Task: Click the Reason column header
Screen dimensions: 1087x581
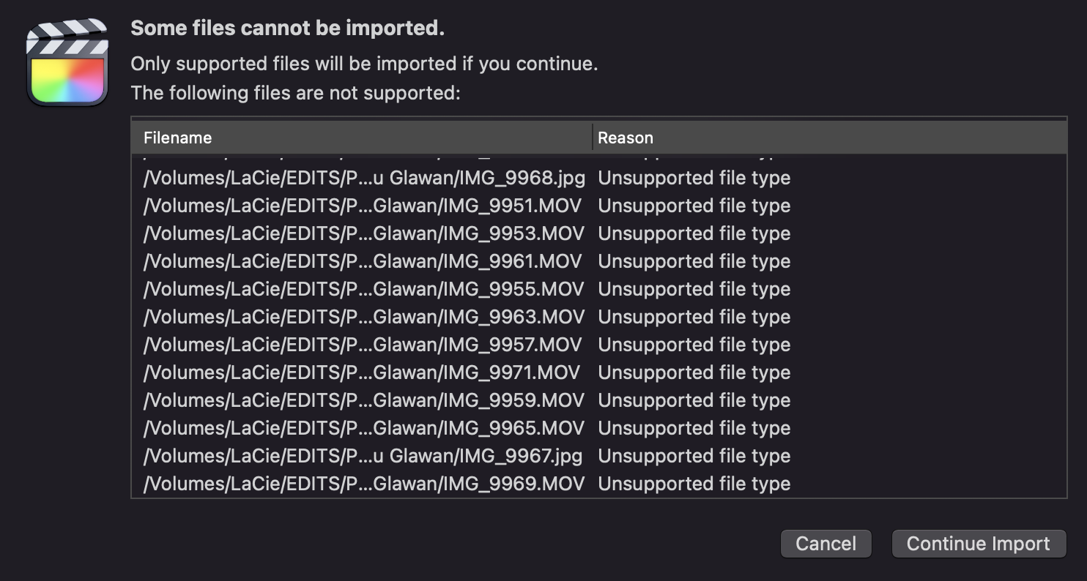Action: click(625, 138)
